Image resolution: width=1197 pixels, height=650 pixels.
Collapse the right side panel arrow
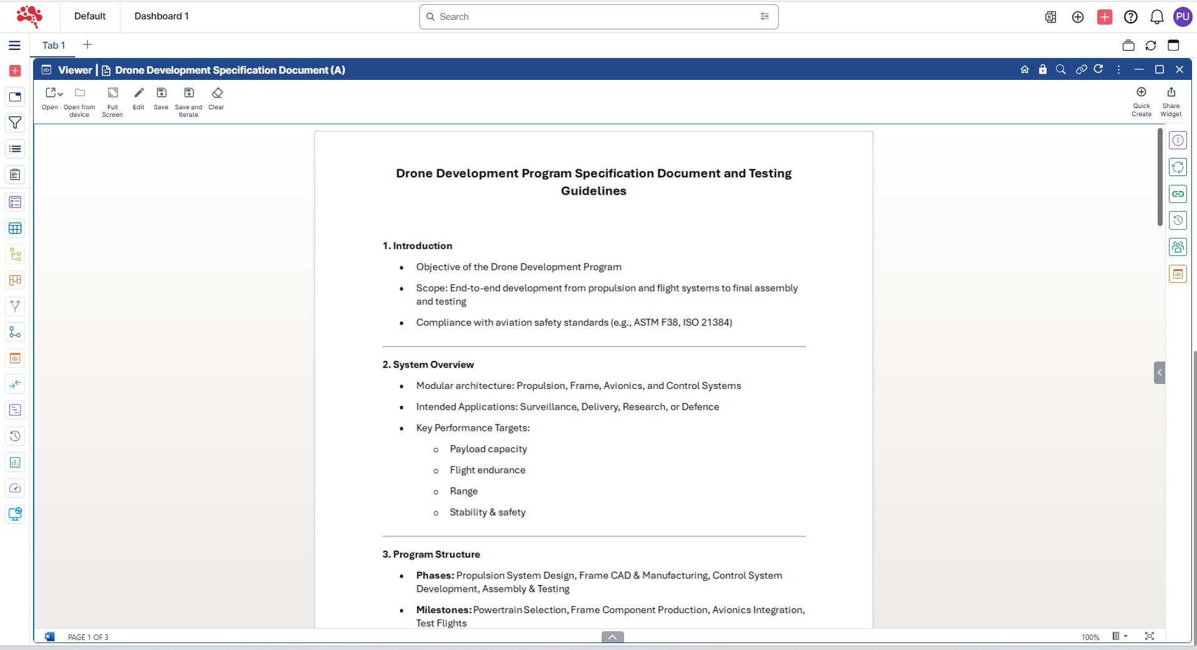(1159, 373)
